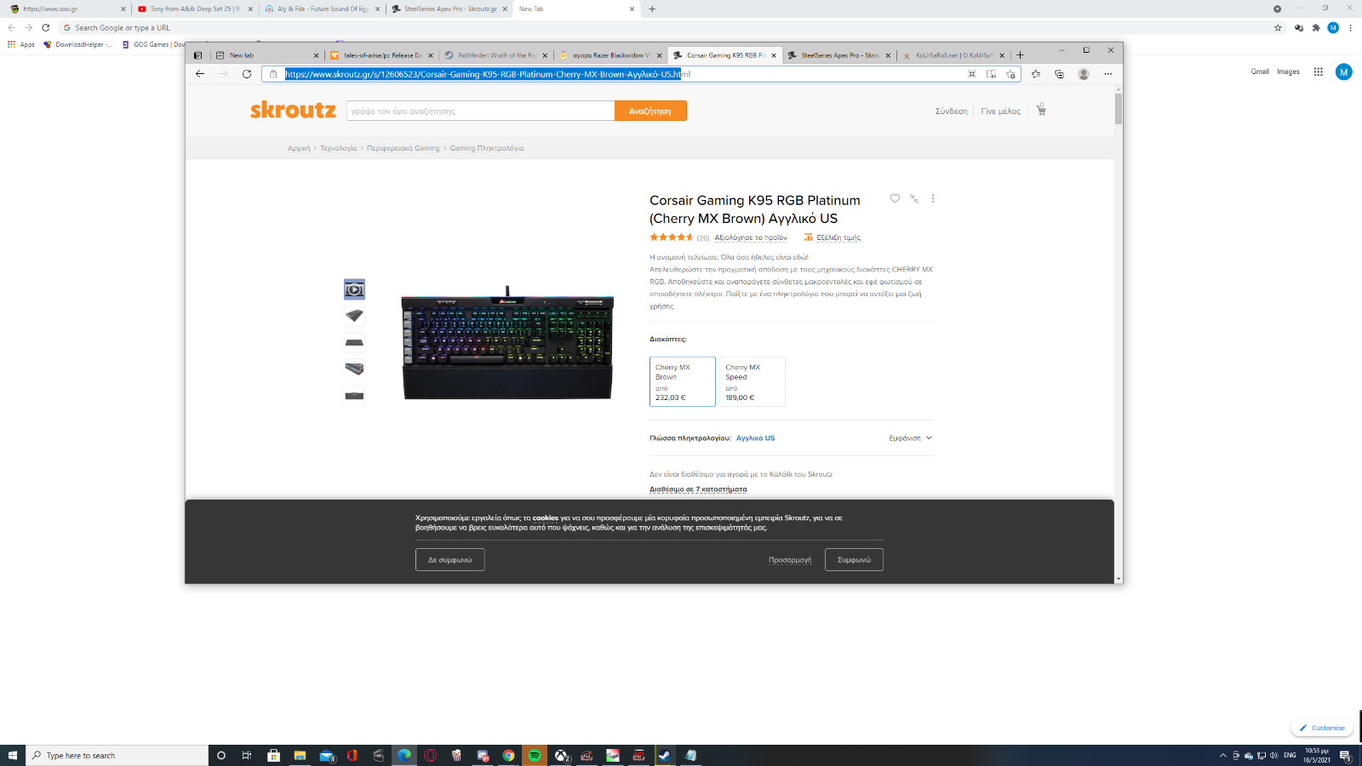Open Gaming Πληκτρολόγια breadcrumb link
Screen dimensions: 1362x766
click(x=487, y=148)
